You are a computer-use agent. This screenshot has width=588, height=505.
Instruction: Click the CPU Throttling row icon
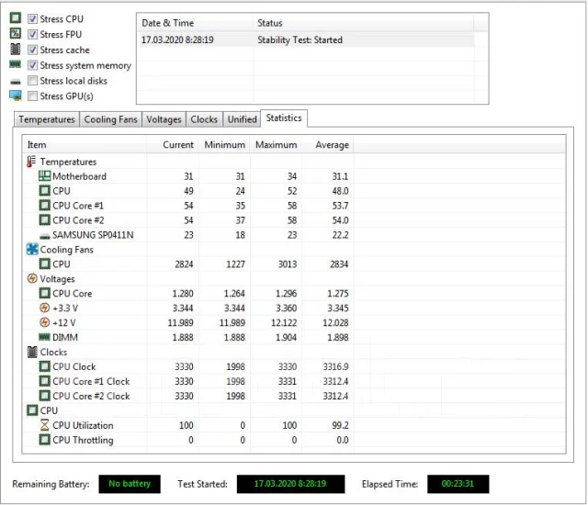45,440
